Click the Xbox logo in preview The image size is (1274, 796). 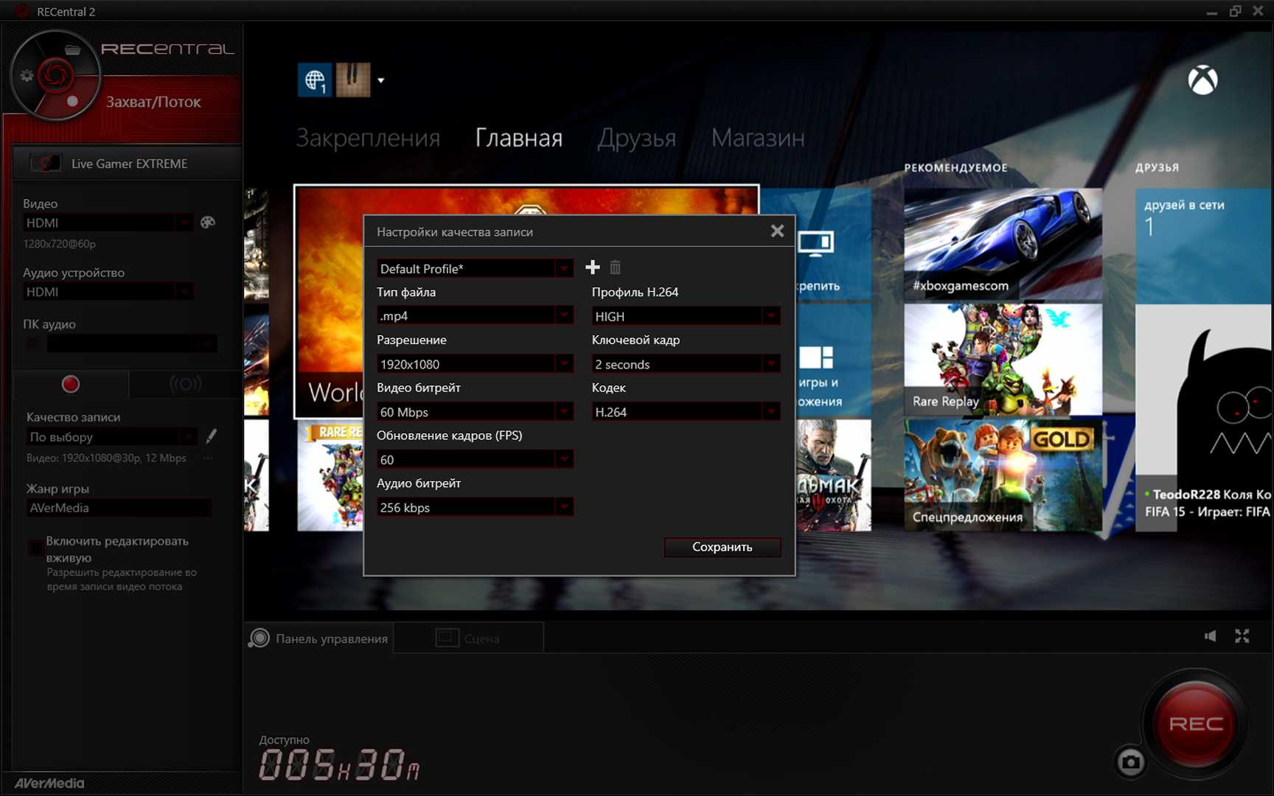click(x=1202, y=80)
